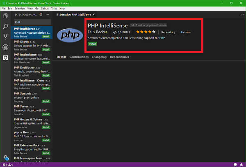
Task: Click the feedback smiley in status bar
Action: [x=236, y=165]
